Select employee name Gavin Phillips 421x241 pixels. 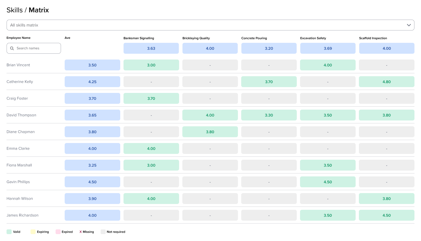pyautogui.click(x=18, y=182)
